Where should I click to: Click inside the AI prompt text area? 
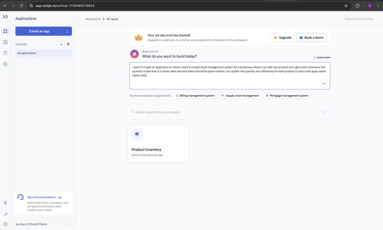coord(230,76)
